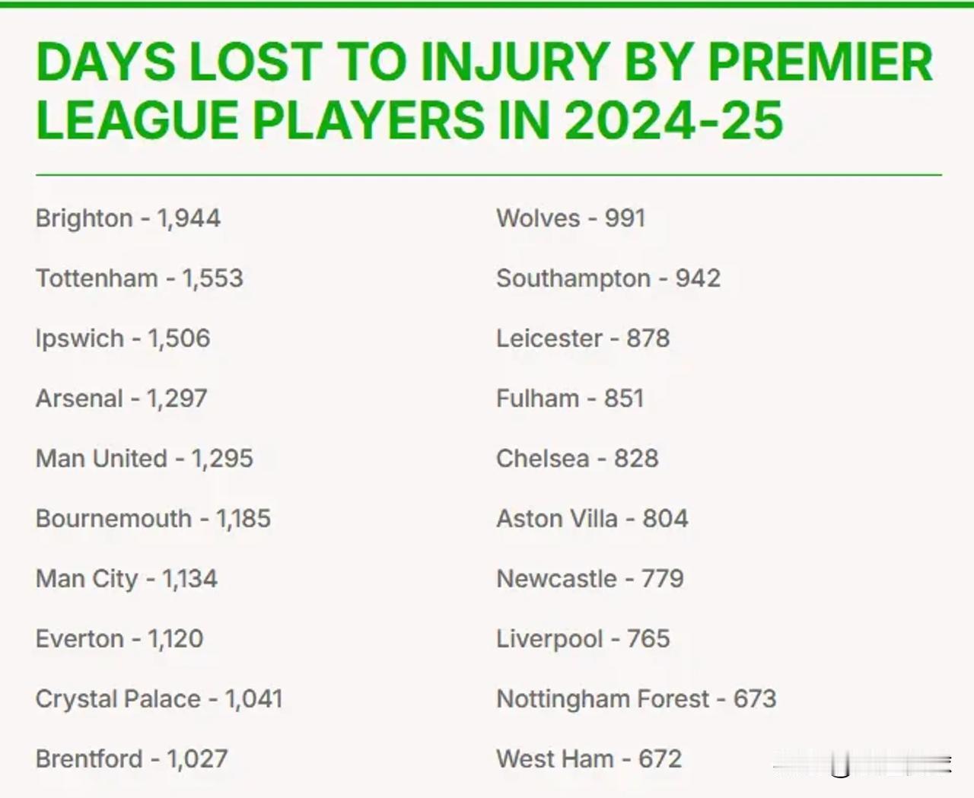
Task: Click the blurred watermark beside West Ham
Action: [861, 764]
